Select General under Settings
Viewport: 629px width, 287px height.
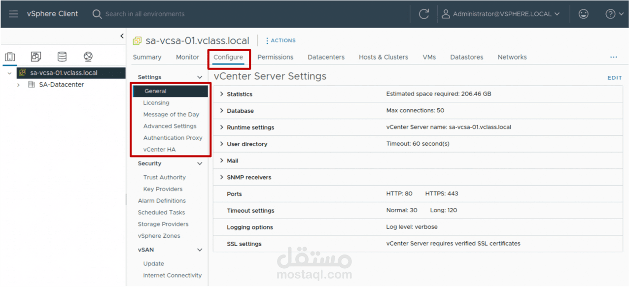(170, 91)
